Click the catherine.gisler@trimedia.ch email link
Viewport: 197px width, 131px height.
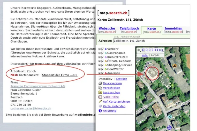coord(31,109)
